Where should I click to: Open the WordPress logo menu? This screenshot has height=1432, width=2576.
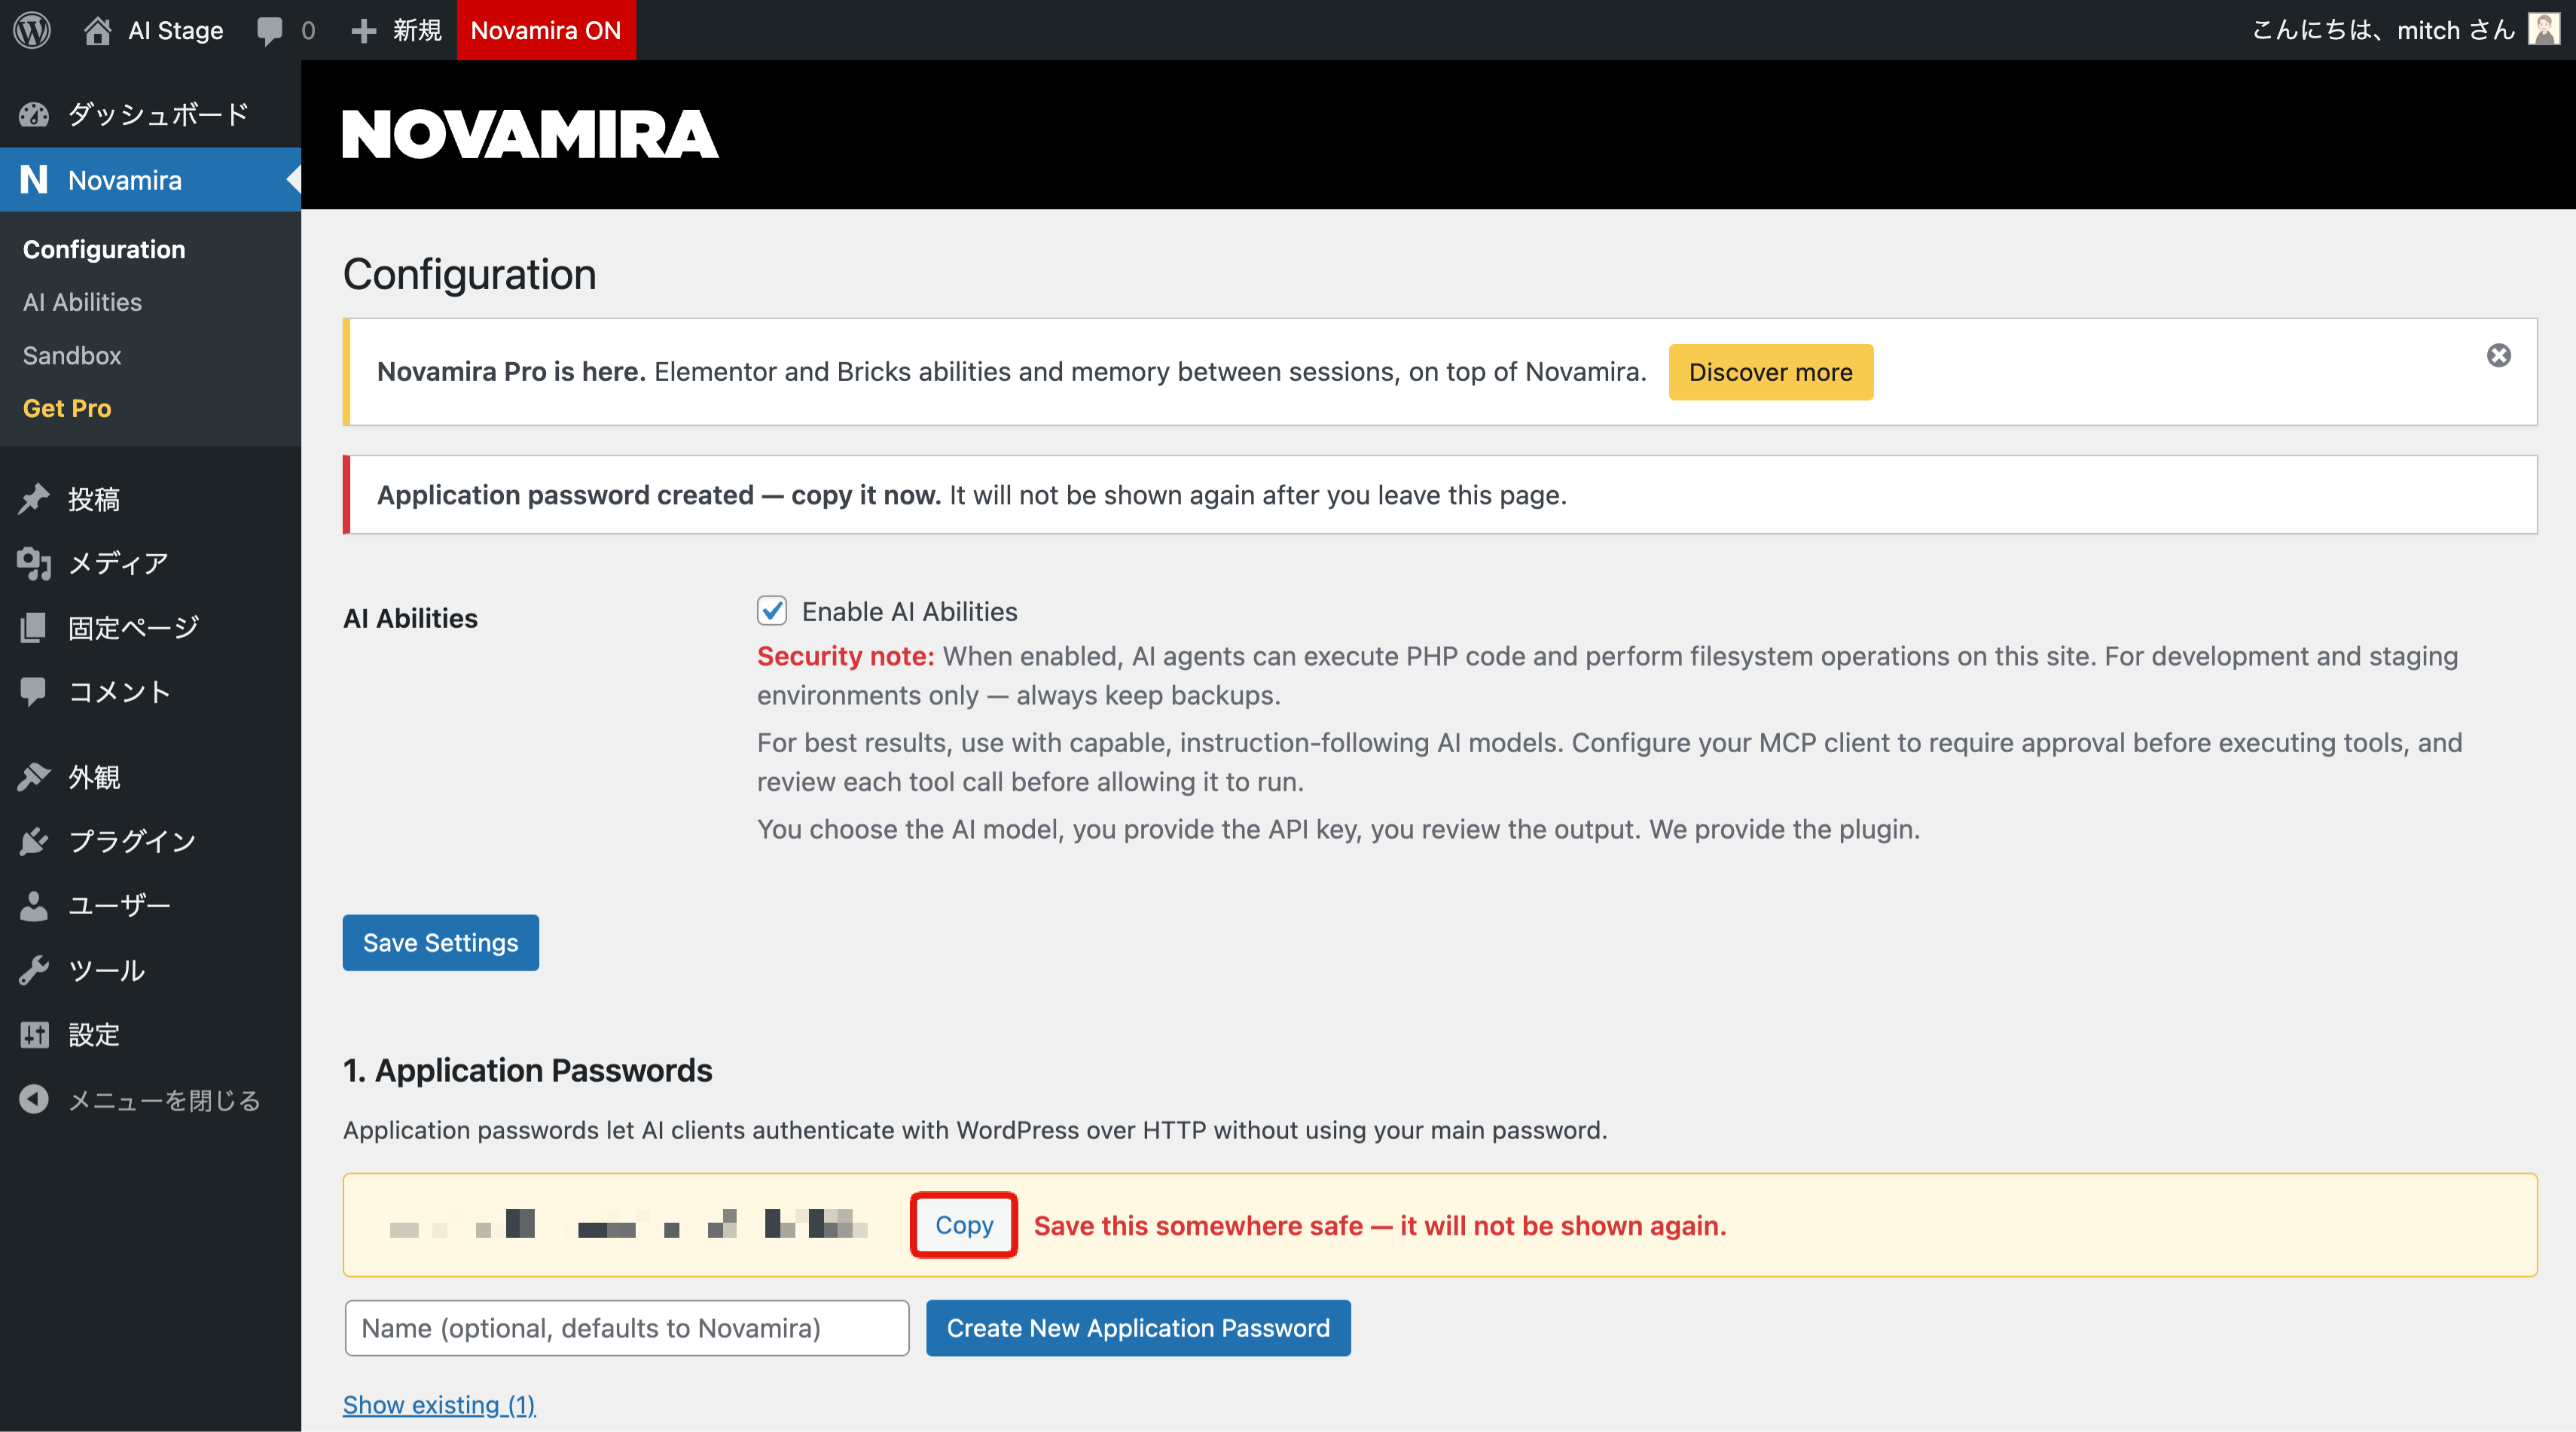[32, 30]
